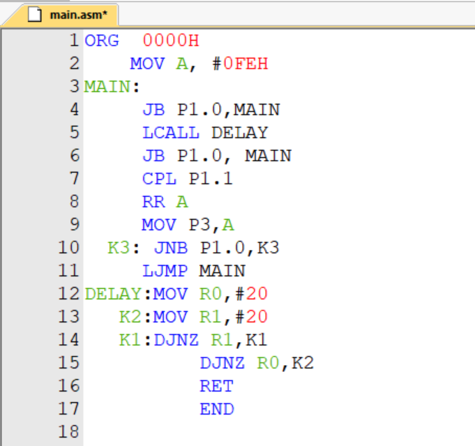The image size is (475, 446).
Task: Click the MAIN: label on line 3
Action: tap(112, 87)
